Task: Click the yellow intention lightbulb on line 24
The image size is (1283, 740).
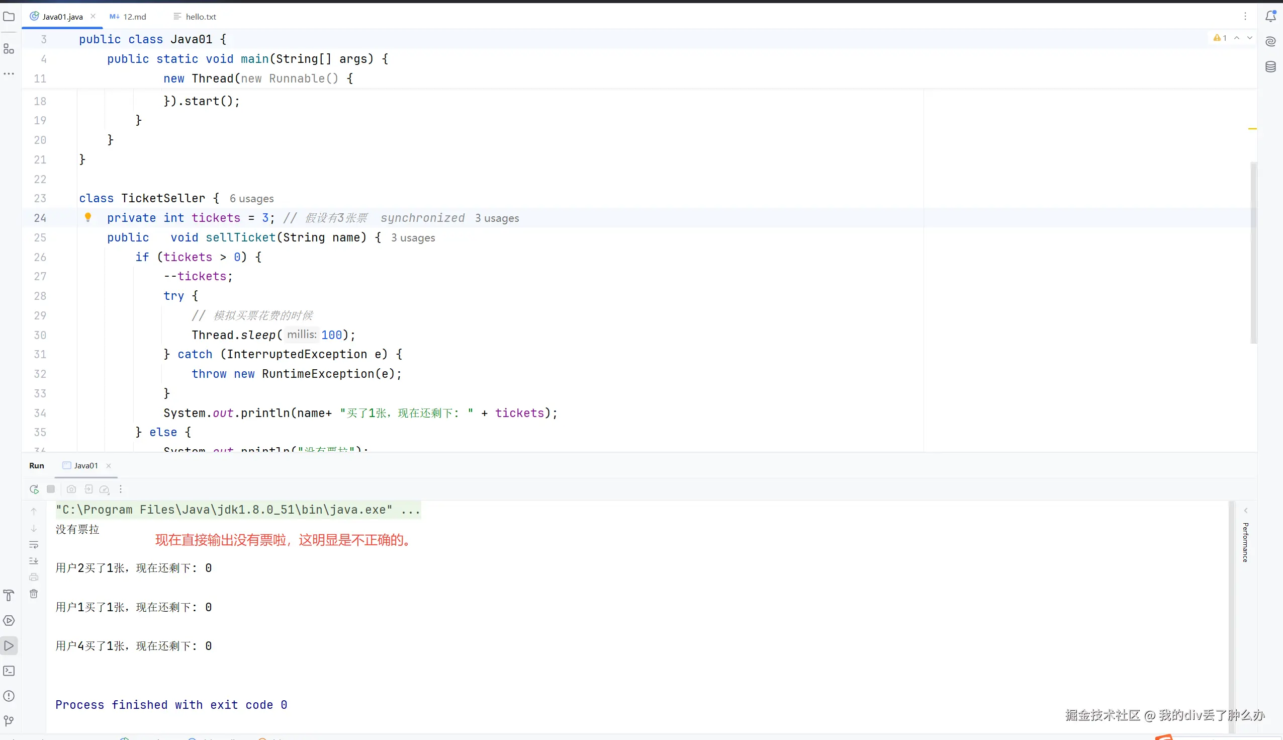Action: pos(88,217)
